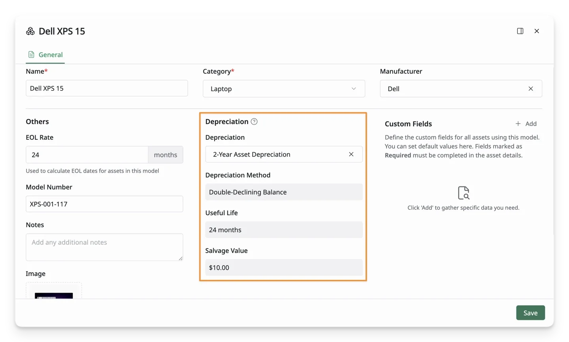The height and width of the screenshot is (342, 569).
Task: Click the Salvage Value $10.00 field
Action: [x=284, y=267]
